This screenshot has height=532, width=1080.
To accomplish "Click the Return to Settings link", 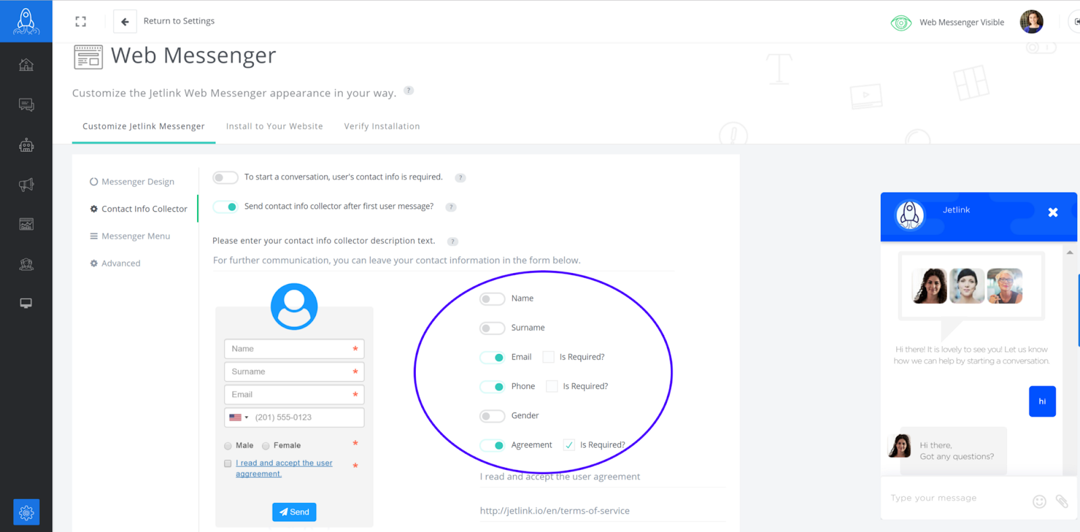I will point(179,21).
